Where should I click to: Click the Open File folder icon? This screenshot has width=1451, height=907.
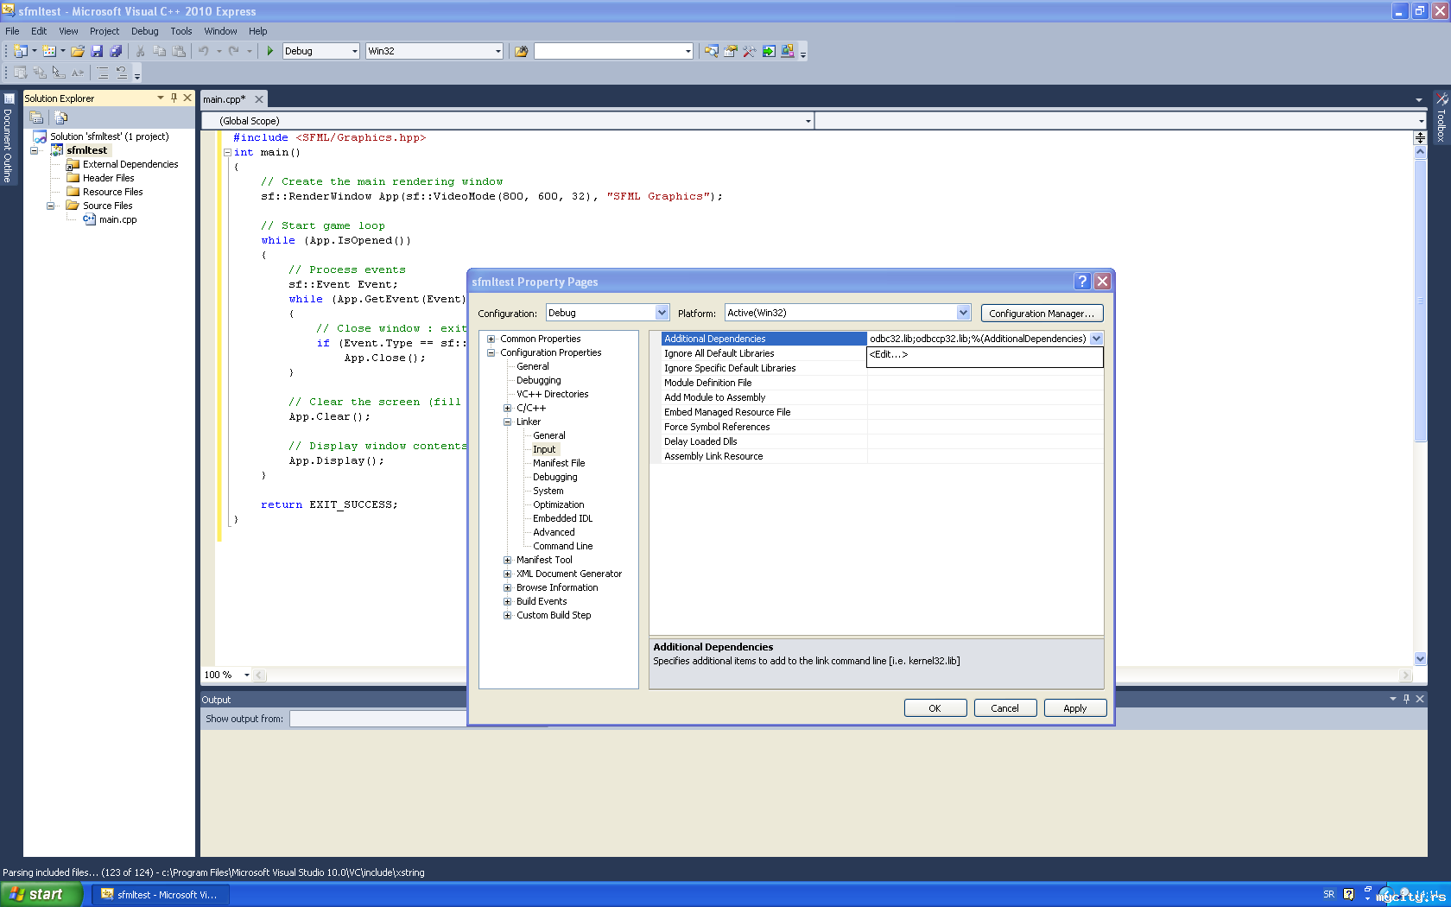[78, 51]
